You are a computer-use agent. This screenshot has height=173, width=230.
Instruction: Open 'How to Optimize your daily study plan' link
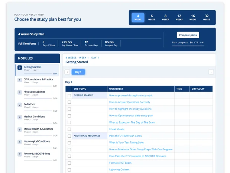[x=131, y=116]
